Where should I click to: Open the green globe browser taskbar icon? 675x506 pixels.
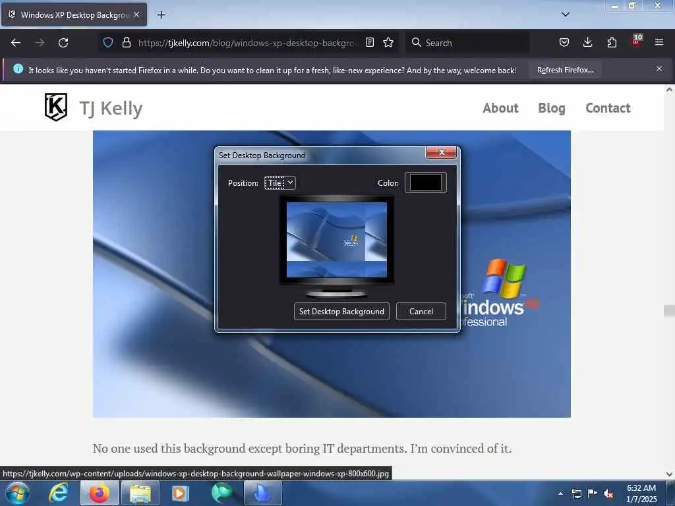click(x=221, y=493)
